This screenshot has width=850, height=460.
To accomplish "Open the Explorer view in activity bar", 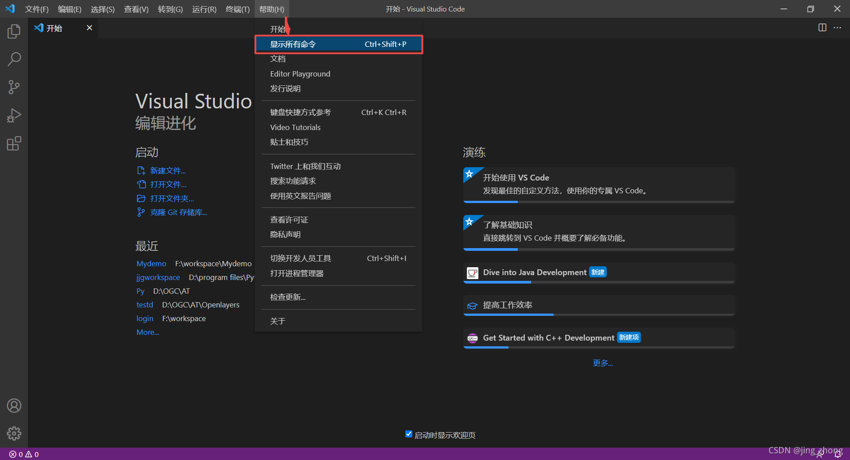I will tap(14, 31).
